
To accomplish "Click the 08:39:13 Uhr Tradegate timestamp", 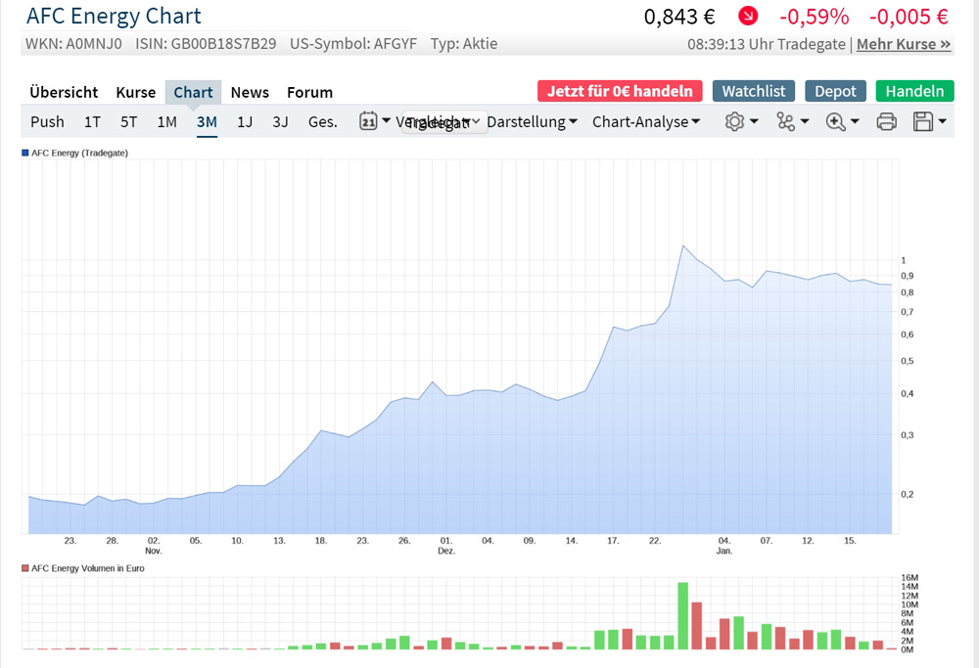I will coord(767,44).
